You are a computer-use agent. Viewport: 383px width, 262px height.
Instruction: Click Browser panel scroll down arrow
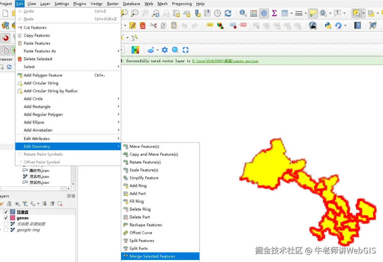73,184
